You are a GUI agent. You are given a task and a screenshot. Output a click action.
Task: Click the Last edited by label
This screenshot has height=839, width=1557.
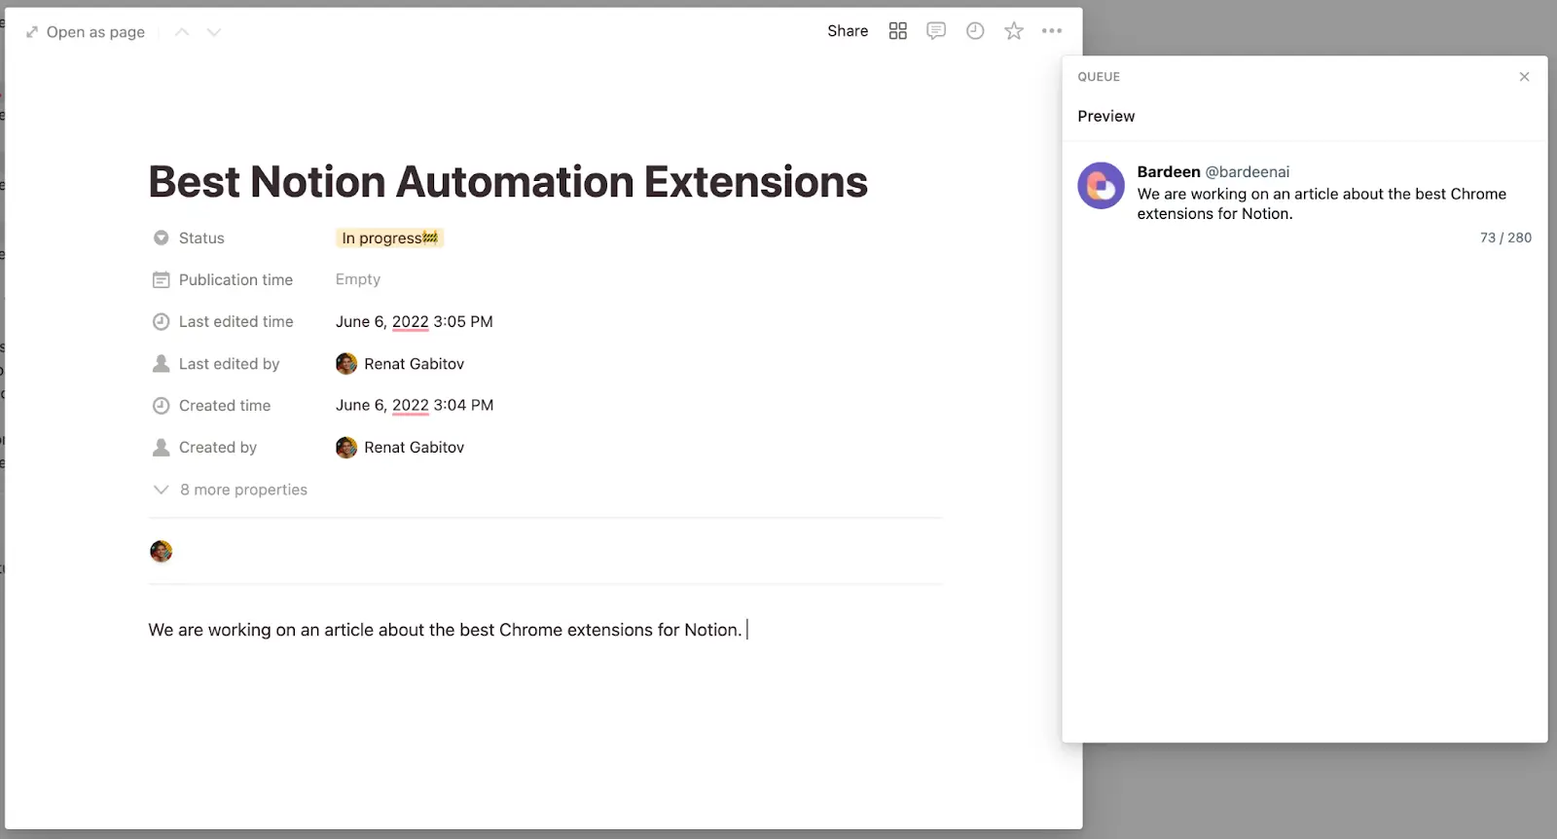click(229, 363)
